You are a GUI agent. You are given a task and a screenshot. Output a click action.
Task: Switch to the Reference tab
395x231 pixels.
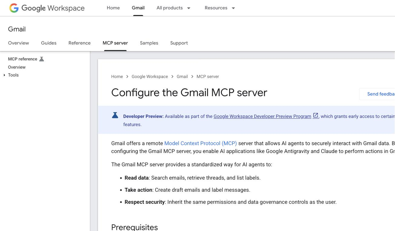79,43
